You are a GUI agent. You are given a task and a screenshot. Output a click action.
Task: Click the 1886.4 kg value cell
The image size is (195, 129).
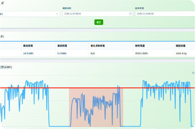coord(184,53)
